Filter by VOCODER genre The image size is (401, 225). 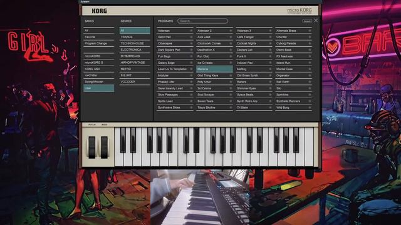135,82
